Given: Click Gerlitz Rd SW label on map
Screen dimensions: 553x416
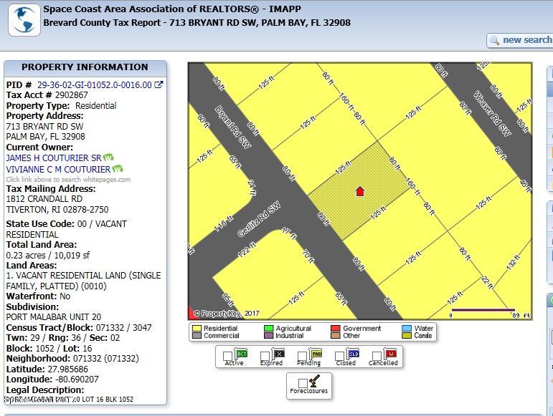Looking at the screenshot, I should [x=259, y=219].
